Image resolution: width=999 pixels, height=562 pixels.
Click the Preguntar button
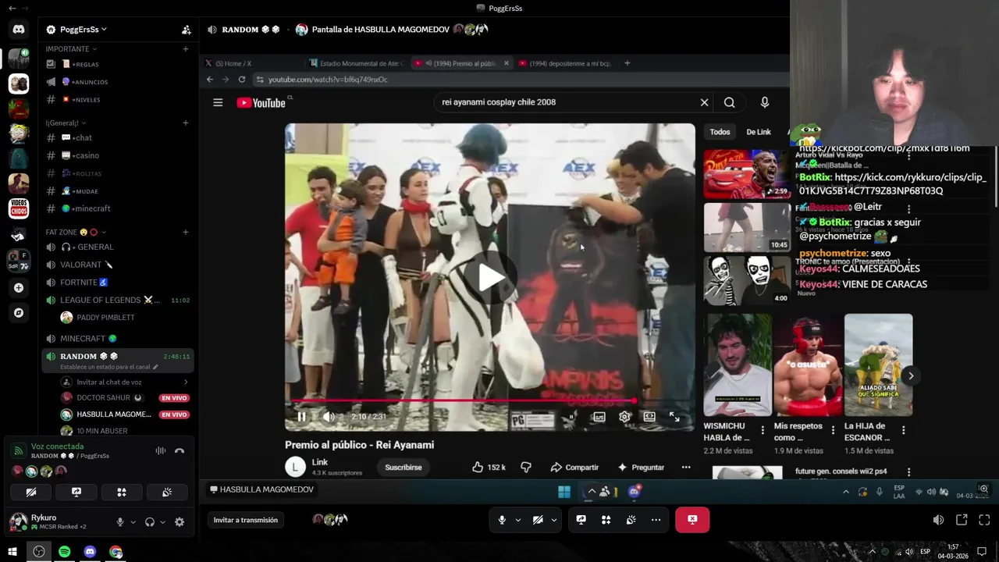tap(641, 467)
